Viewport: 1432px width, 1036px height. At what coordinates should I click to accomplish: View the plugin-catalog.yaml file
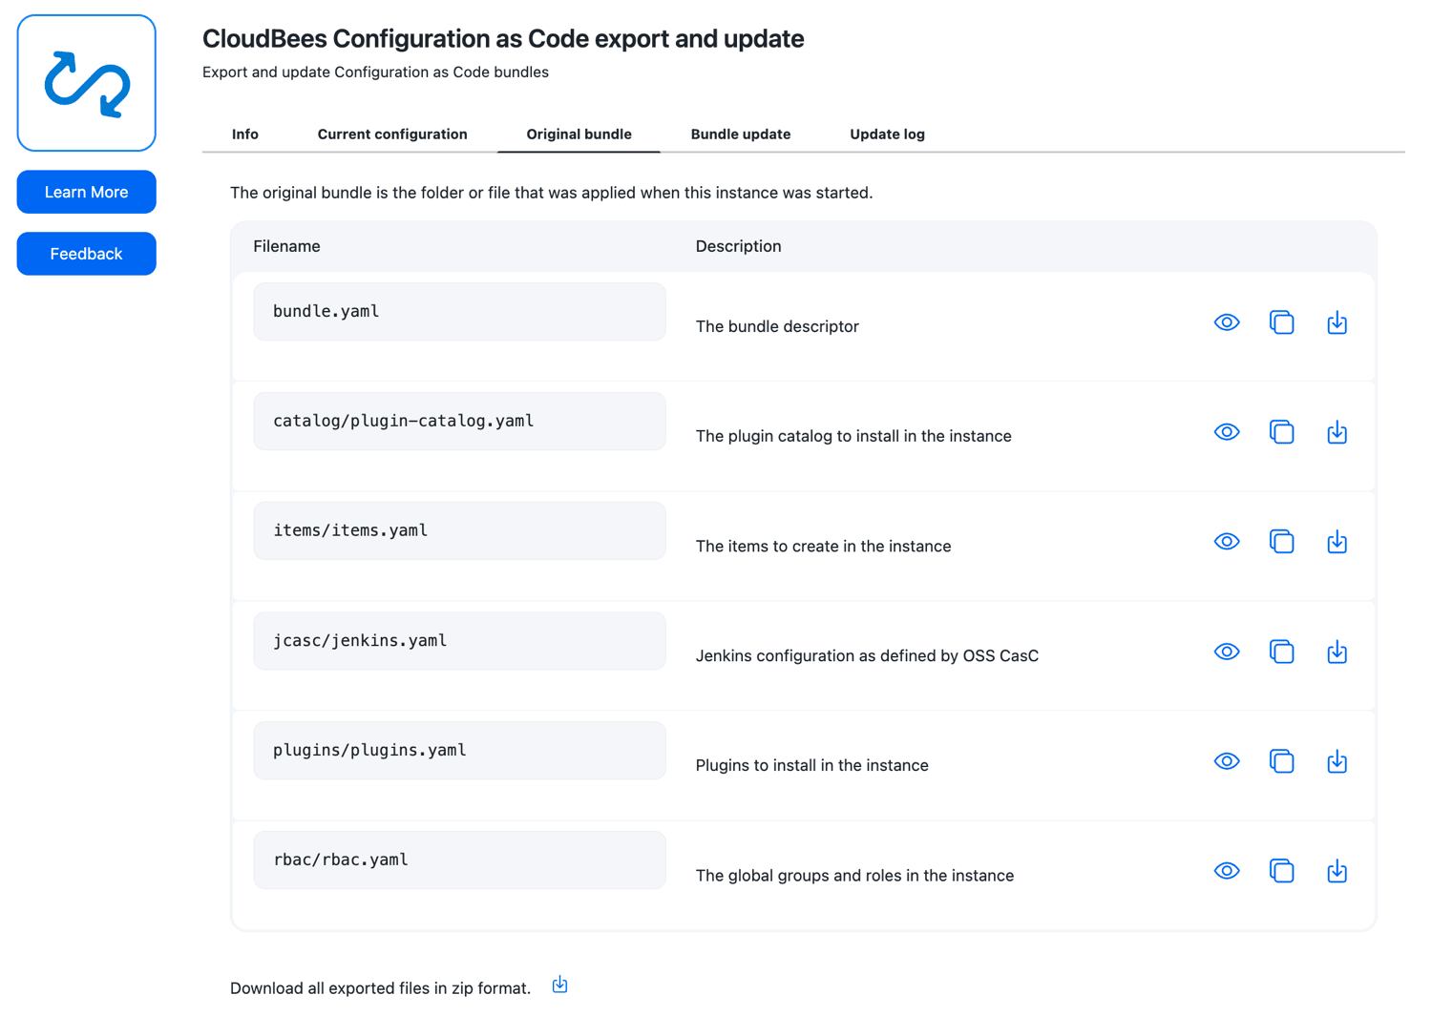click(x=1227, y=432)
